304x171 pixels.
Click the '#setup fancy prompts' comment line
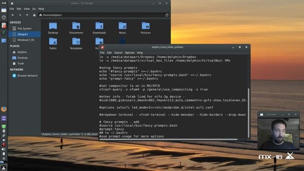pos(118,67)
